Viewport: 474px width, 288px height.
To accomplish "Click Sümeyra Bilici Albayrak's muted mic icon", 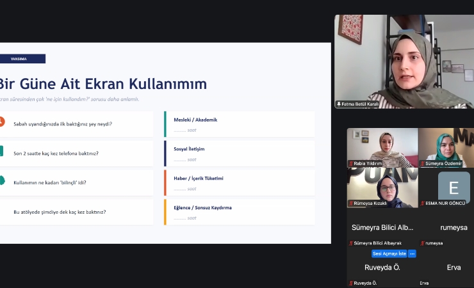I will pos(351,243).
